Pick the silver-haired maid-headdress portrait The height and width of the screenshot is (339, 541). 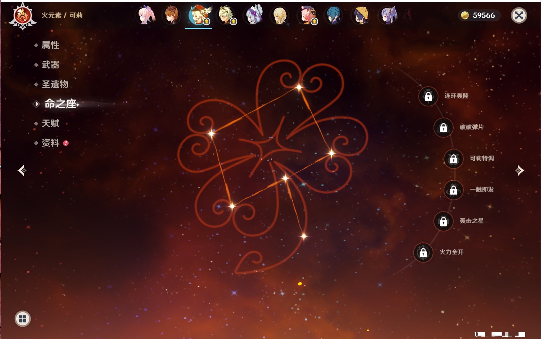254,15
